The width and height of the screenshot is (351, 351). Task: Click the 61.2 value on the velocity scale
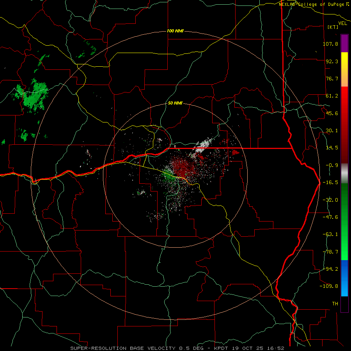click(332, 96)
